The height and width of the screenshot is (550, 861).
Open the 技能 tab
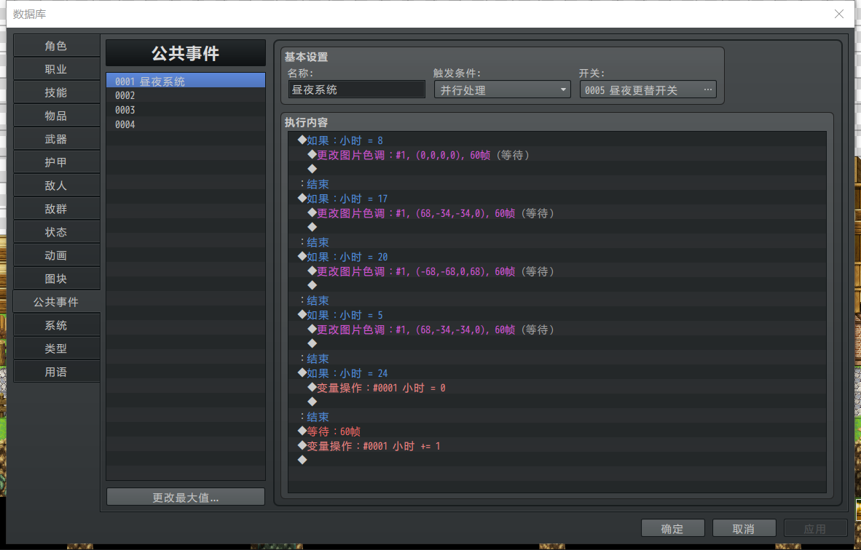(x=57, y=92)
